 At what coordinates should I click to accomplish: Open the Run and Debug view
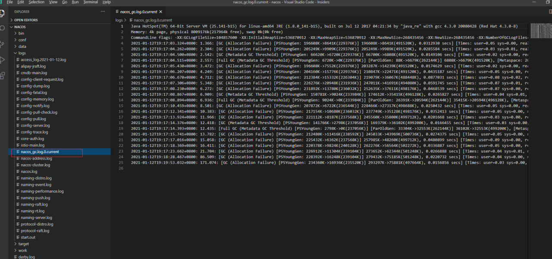[2, 60]
